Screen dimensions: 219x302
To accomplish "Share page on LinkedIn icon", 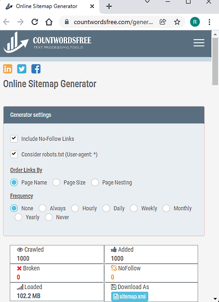I will pyautogui.click(x=8, y=69).
